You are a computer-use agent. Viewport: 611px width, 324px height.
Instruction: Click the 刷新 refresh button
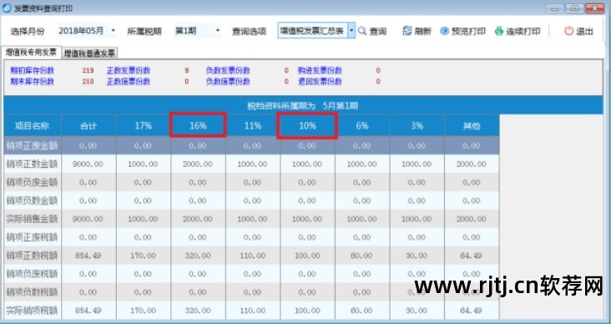(417, 31)
